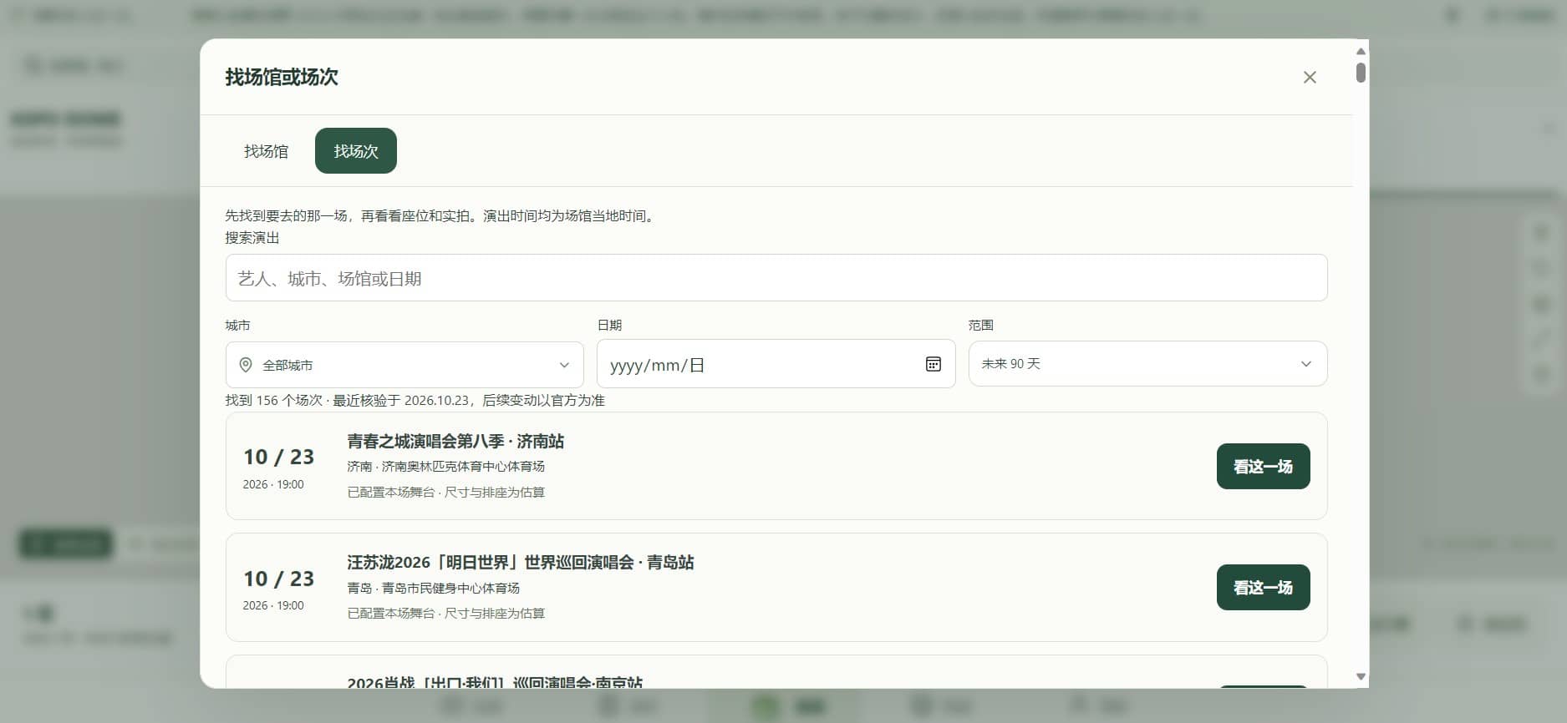
Task: Select the 找场次 tab
Action: pyautogui.click(x=356, y=151)
